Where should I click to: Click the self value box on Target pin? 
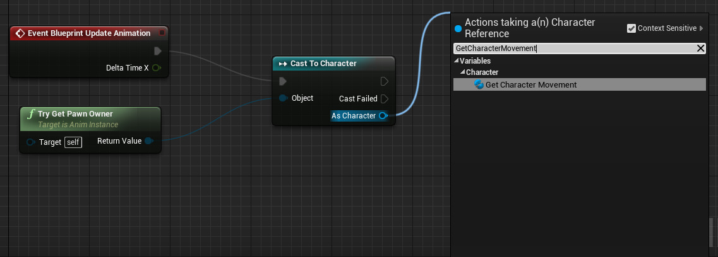pyautogui.click(x=73, y=142)
